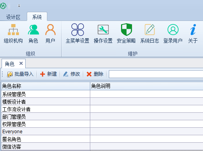Click the 删除 delete button

(x=95, y=74)
